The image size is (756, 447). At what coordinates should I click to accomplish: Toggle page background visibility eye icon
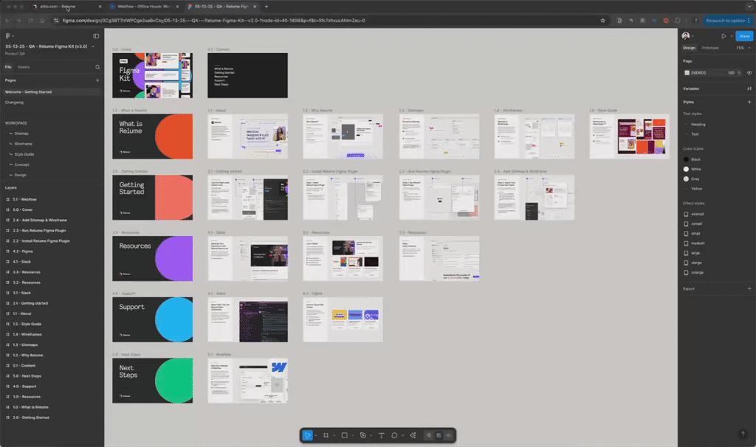click(x=749, y=72)
